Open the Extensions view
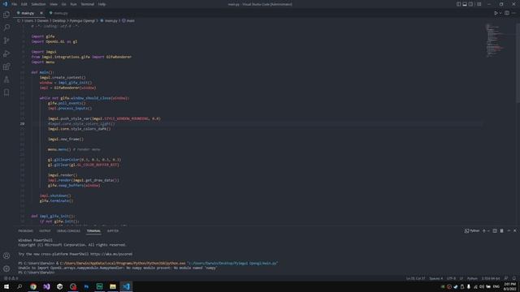This screenshot has width=520, height=292. click(6, 67)
